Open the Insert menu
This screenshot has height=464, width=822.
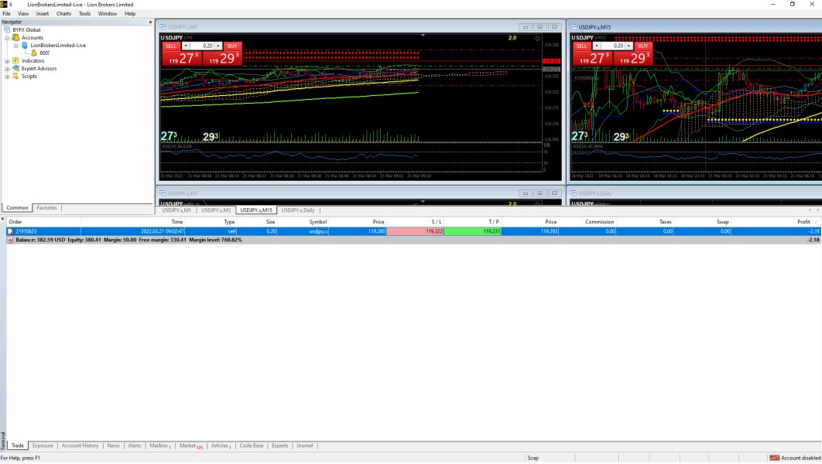click(43, 14)
